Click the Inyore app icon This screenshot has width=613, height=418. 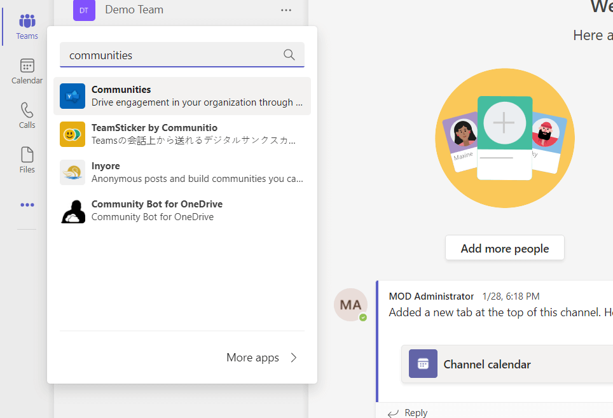[72, 172]
